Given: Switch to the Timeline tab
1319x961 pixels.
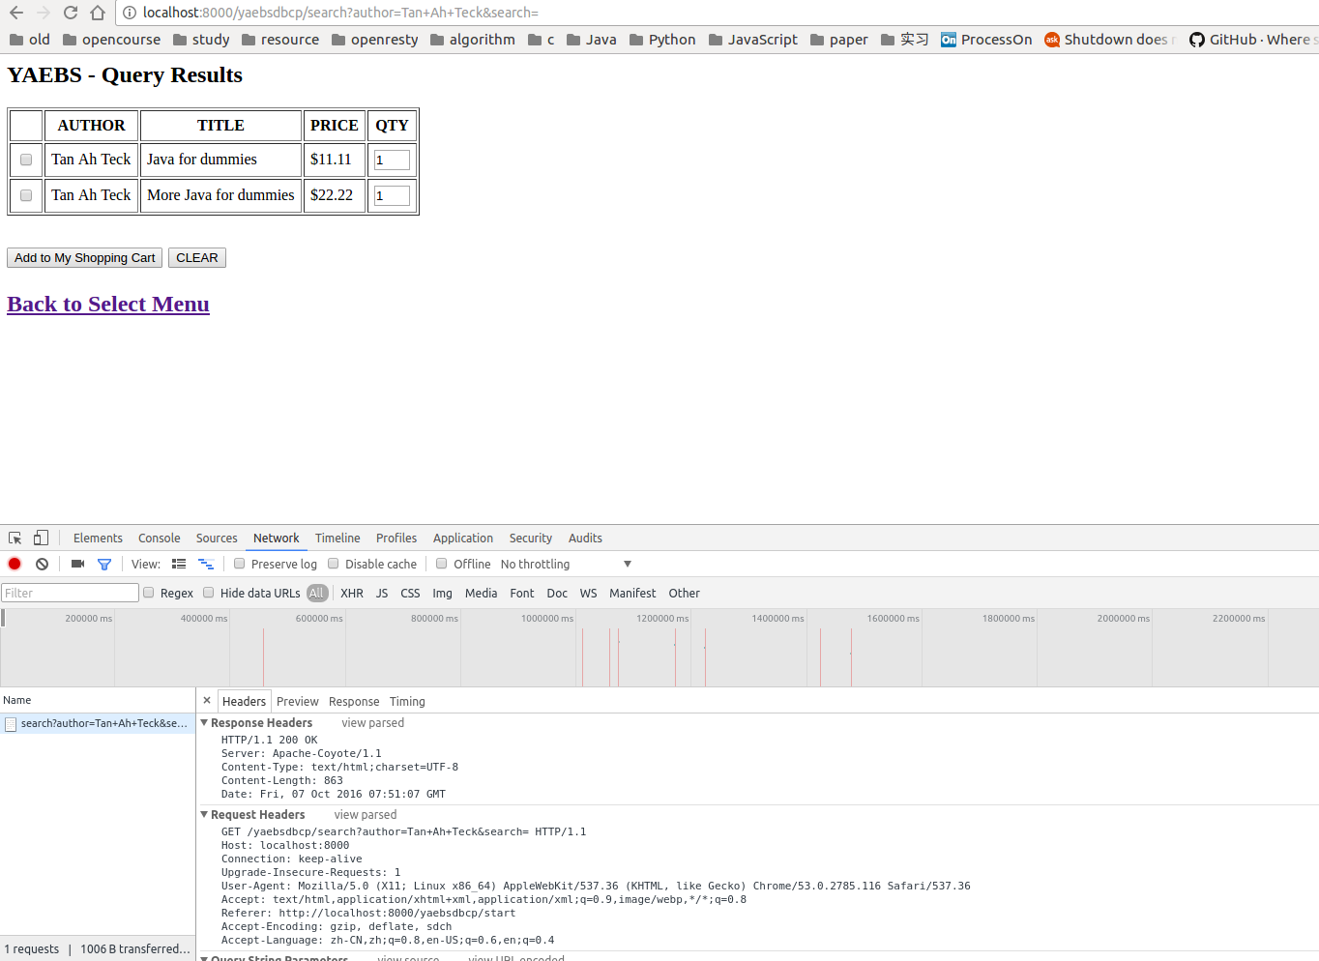Looking at the screenshot, I should (337, 539).
